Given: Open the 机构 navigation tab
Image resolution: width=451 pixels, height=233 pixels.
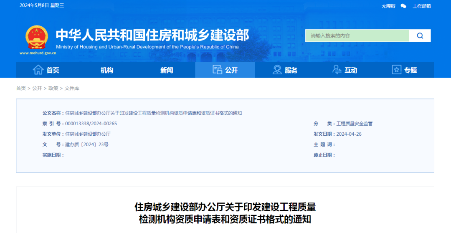Looking at the screenshot, I should pos(107,70).
